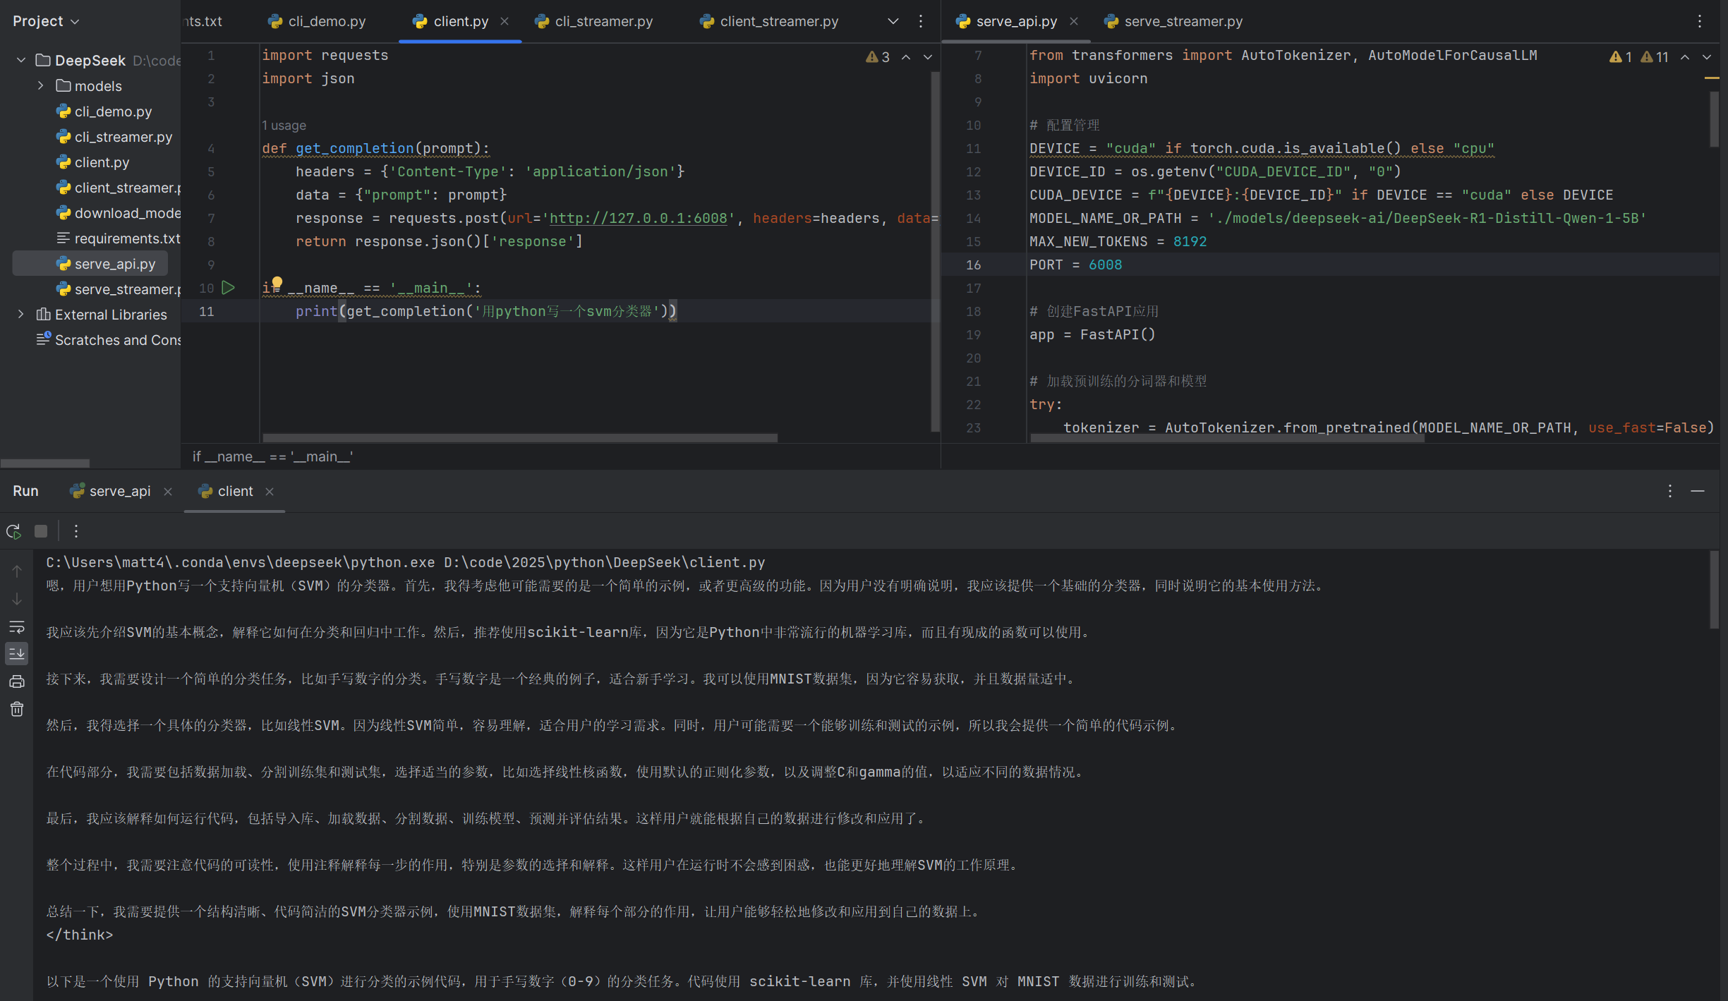The image size is (1728, 1001).
Task: Click the client.py horizontal scrollbar
Action: 520,438
